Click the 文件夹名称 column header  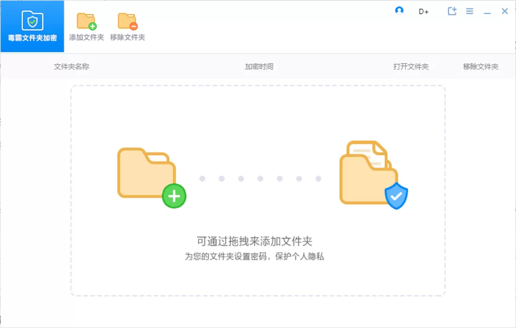click(71, 67)
